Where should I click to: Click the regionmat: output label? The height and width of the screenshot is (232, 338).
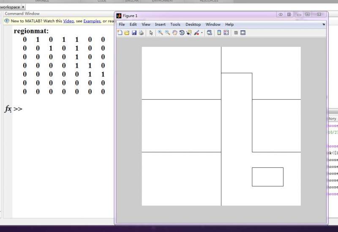pos(31,31)
